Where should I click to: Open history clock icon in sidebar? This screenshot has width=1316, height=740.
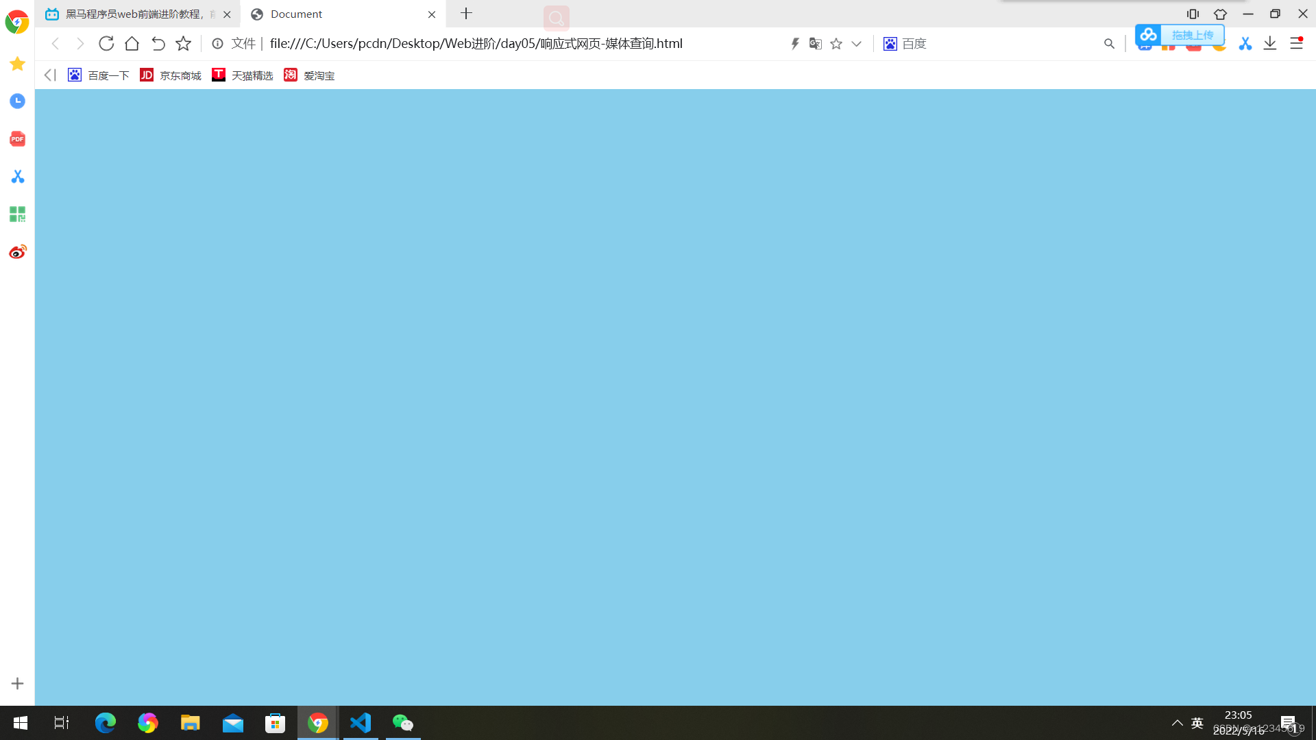[17, 101]
